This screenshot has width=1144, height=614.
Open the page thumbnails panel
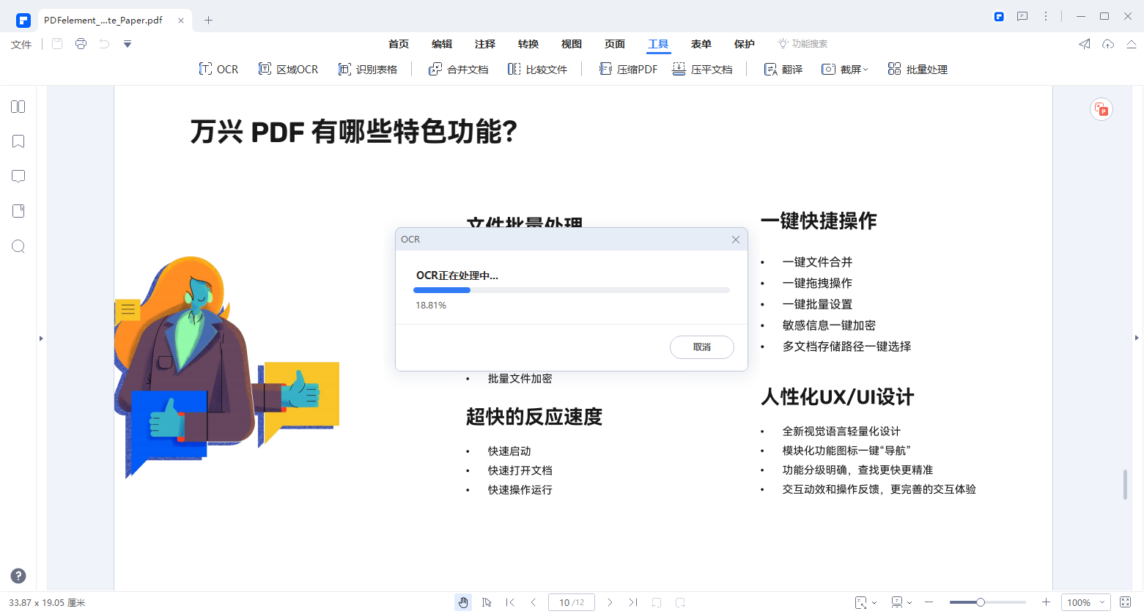(18, 106)
